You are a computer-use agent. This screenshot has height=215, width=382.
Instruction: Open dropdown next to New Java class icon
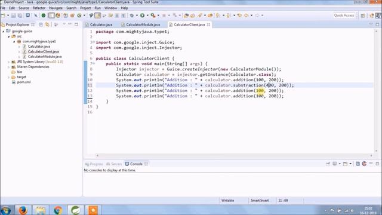click(84, 16)
